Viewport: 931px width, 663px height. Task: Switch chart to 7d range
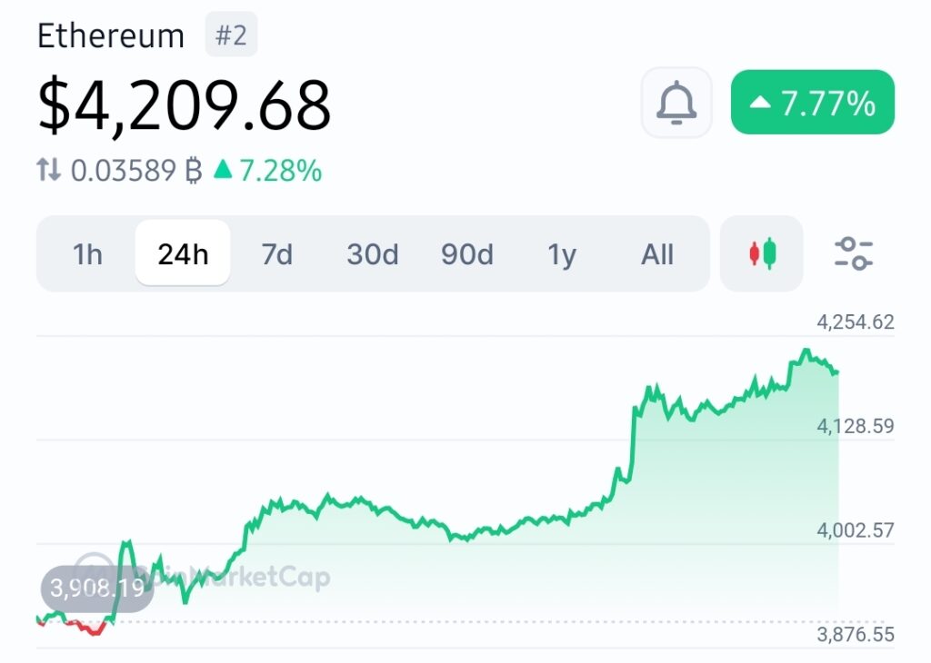click(277, 254)
